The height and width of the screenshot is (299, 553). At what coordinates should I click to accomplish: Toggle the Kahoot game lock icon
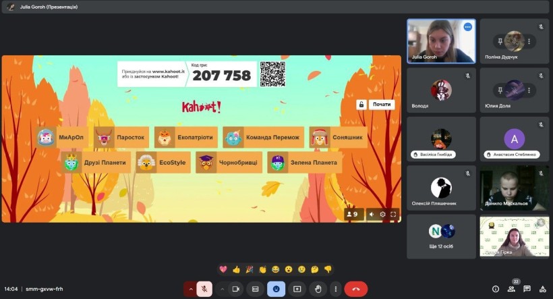361,105
